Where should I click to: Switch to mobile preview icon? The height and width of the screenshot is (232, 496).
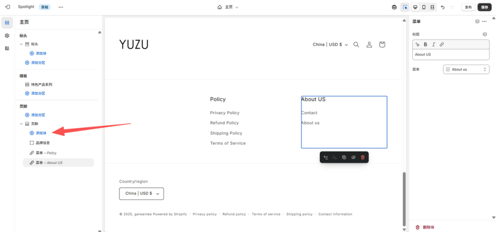(x=424, y=7)
